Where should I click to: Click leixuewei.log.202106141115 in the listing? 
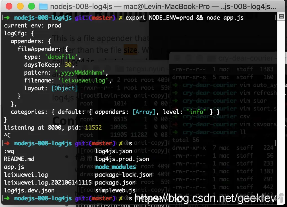pyautogui.click(x=48, y=183)
